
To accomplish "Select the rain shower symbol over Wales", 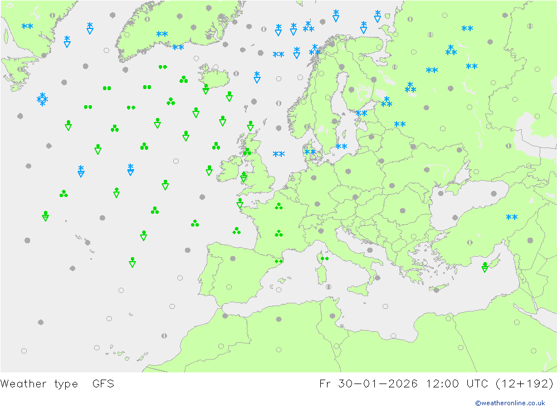I will [x=244, y=177].
